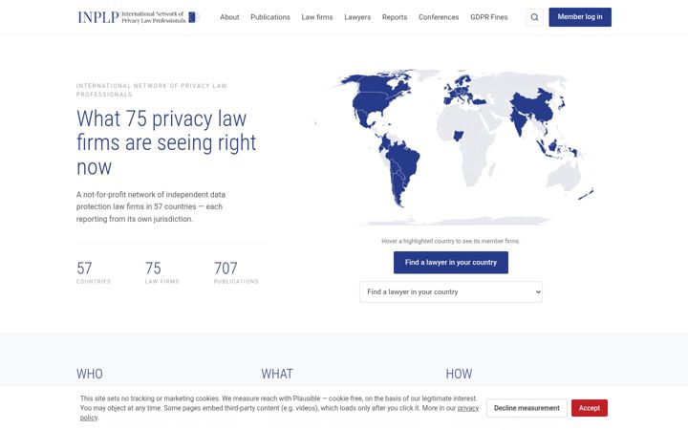Click the headline What 75 privacy law firms

pyautogui.click(x=166, y=142)
